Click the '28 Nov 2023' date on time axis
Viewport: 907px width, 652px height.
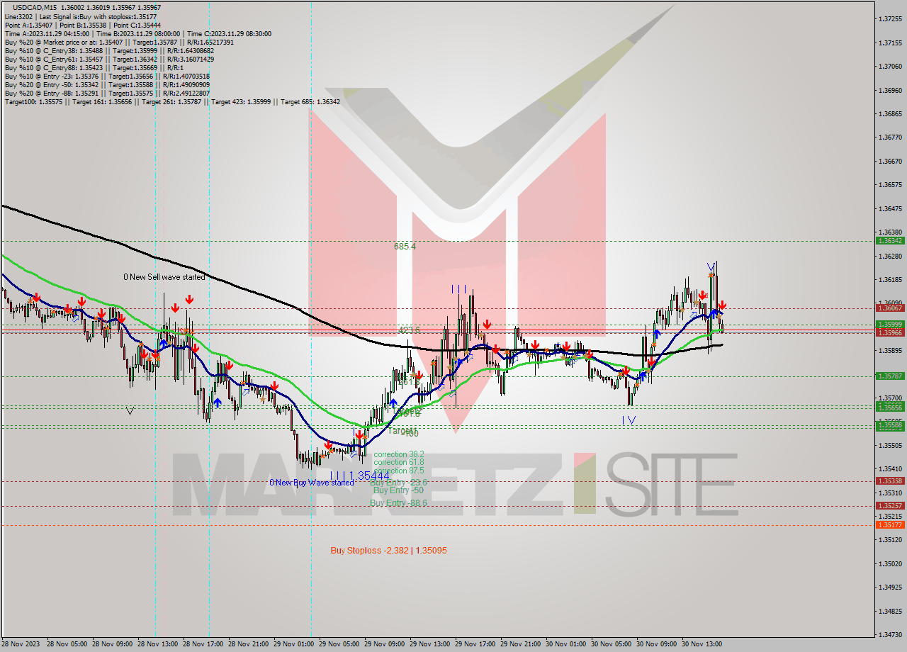pyautogui.click(x=21, y=644)
